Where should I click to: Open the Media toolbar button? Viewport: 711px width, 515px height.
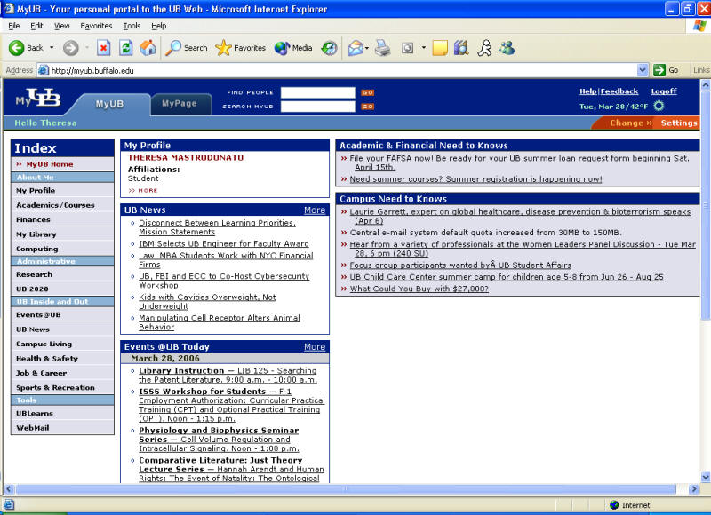click(x=293, y=48)
